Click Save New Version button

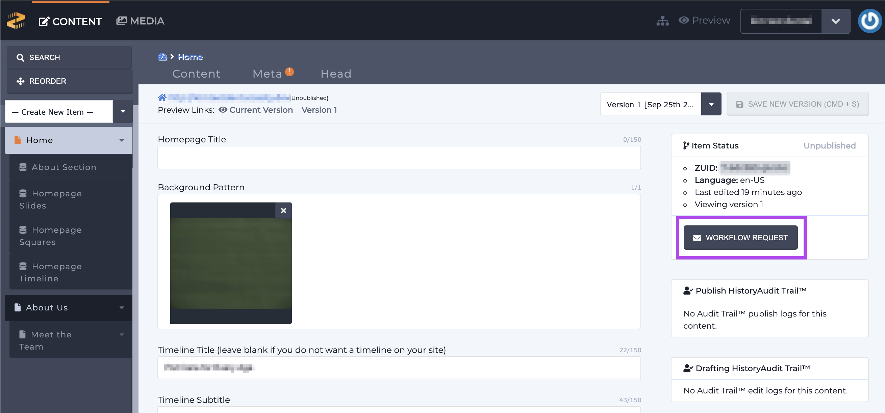tap(798, 104)
